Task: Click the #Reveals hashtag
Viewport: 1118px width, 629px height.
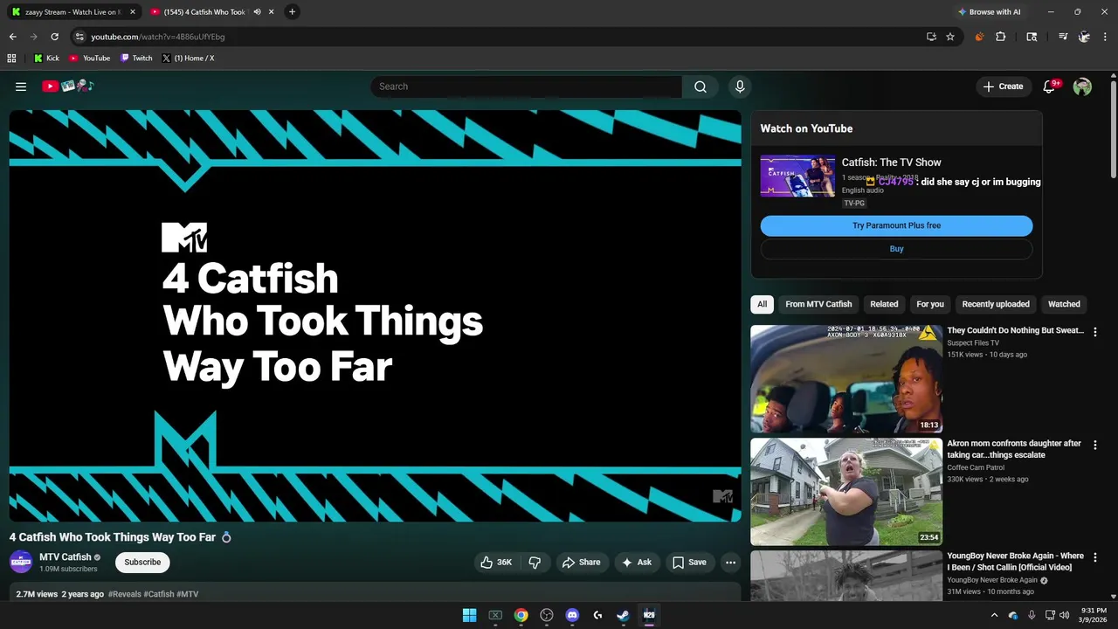Action: (124, 594)
